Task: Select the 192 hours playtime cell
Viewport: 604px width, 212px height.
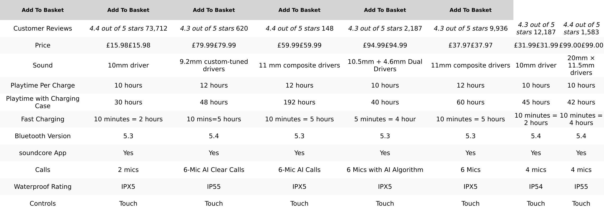Action: (x=299, y=102)
